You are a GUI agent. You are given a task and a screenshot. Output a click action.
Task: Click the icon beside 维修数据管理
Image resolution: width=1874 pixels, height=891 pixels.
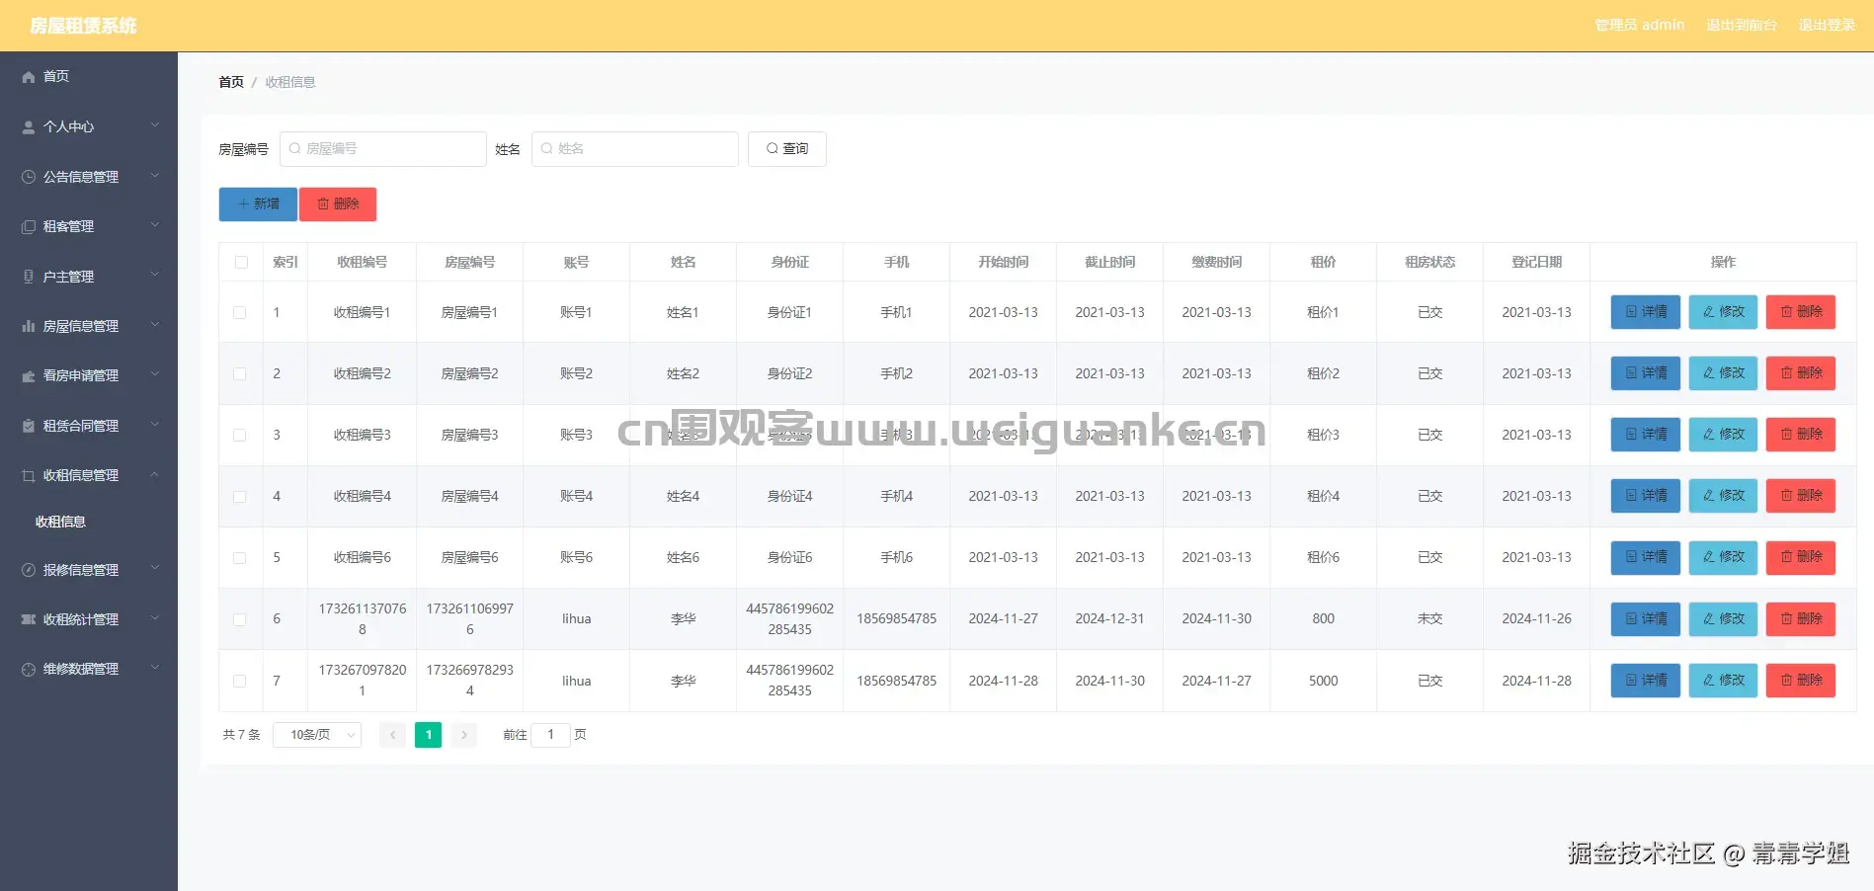point(29,670)
